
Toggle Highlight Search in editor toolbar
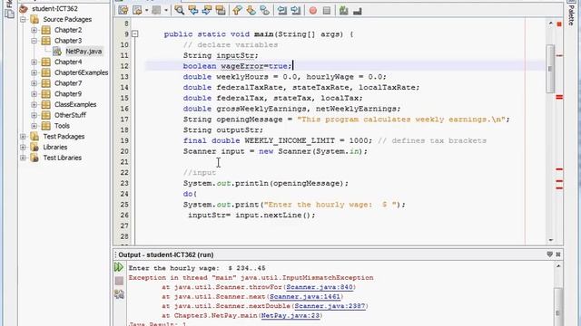pyautogui.click(x=221, y=10)
